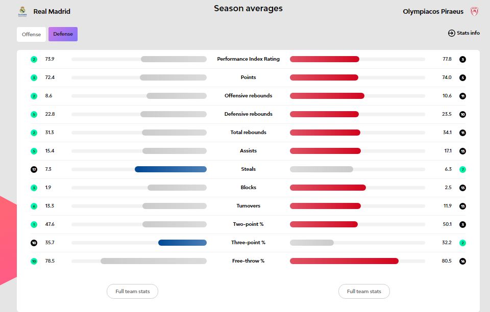Click Real Madrid's blue Steals bar
This screenshot has width=490, height=312.
[170, 169]
